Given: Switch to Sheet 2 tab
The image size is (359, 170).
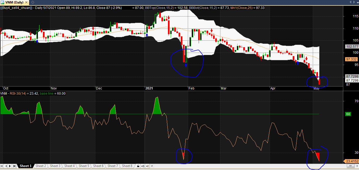Looking at the screenshot, I should [41, 166].
